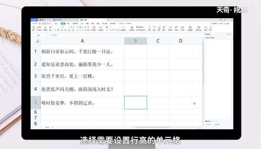Toggle Underline formatting
This screenshot has height=149, width=261.
(55, 30)
